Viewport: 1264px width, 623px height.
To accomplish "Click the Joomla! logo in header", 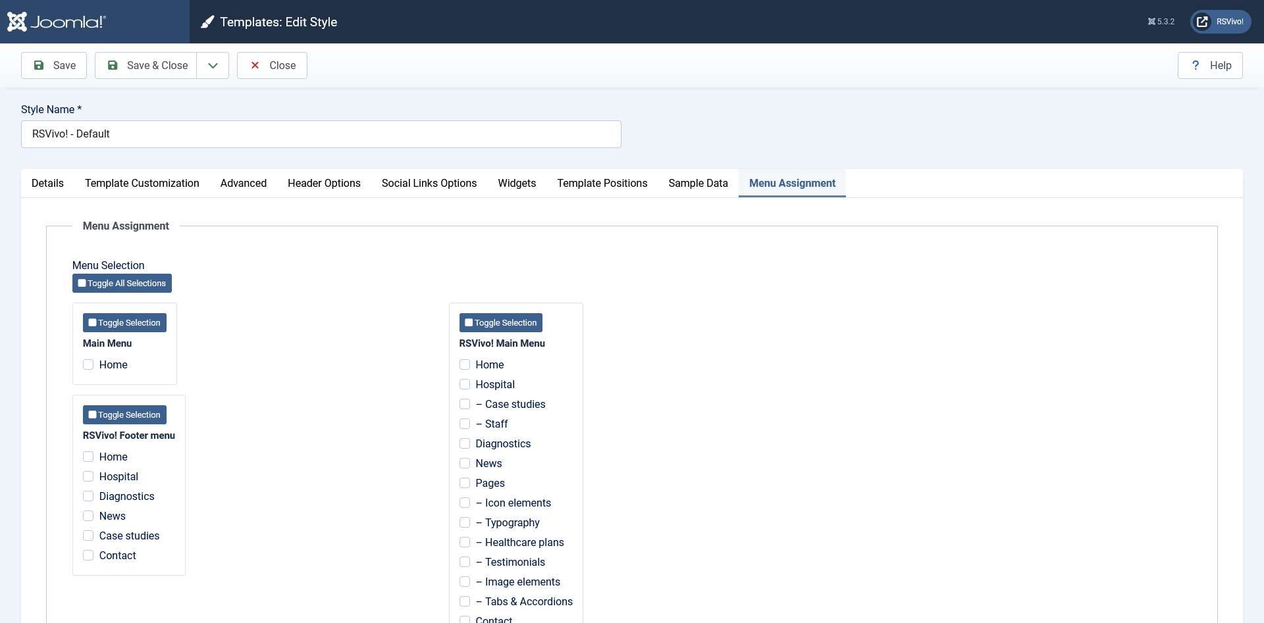I will [57, 22].
